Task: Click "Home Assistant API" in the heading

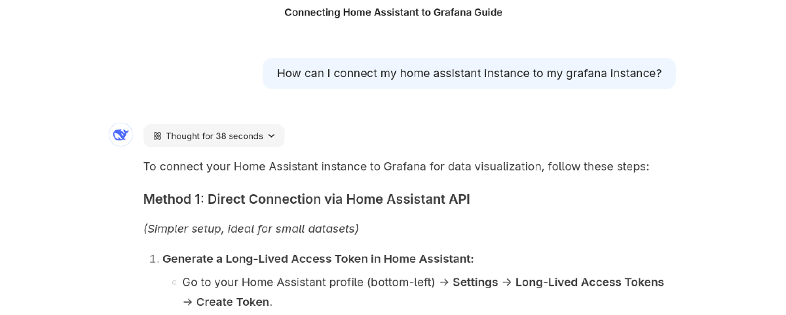Action: pyautogui.click(x=408, y=199)
